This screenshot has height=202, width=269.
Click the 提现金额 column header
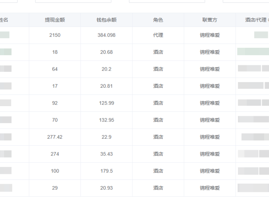(55, 20)
